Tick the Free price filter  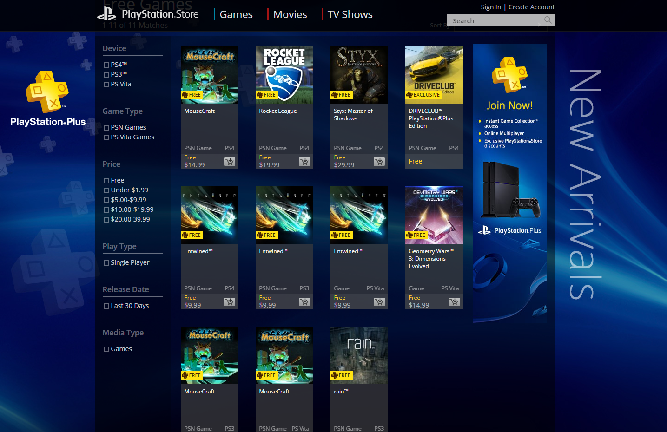[106, 181]
